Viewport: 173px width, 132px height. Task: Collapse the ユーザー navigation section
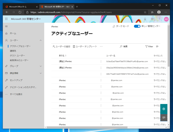[41, 40]
